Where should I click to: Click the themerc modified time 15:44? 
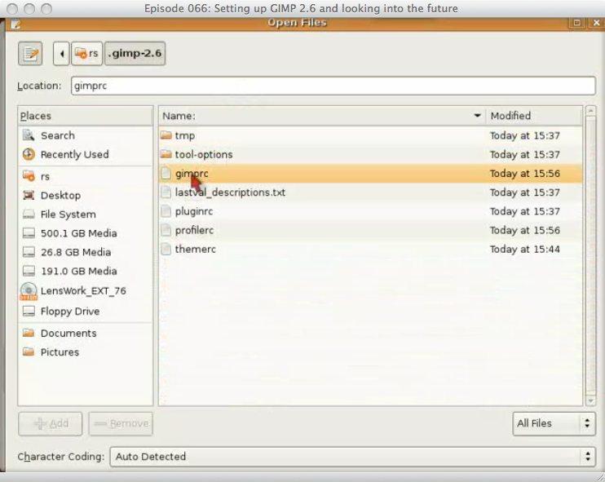525,250
